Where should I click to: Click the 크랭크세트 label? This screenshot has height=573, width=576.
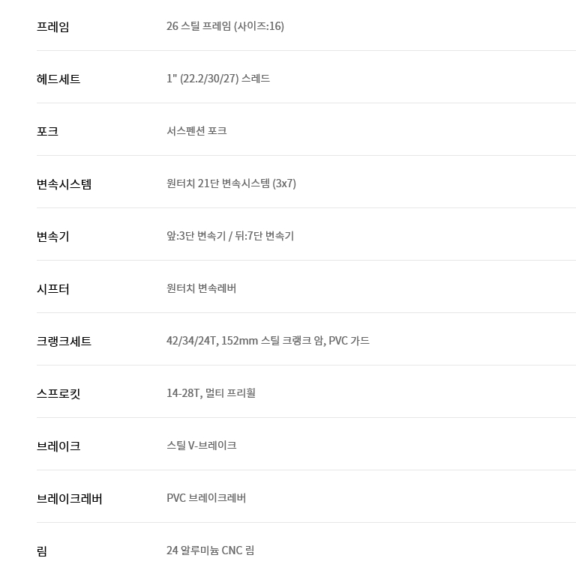pos(64,342)
